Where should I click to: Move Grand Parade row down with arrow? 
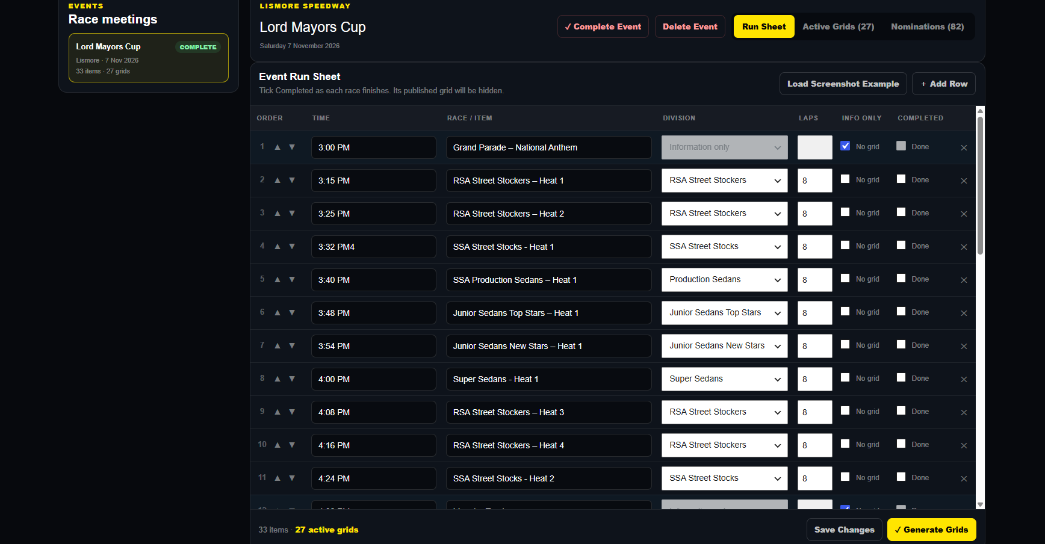click(292, 147)
